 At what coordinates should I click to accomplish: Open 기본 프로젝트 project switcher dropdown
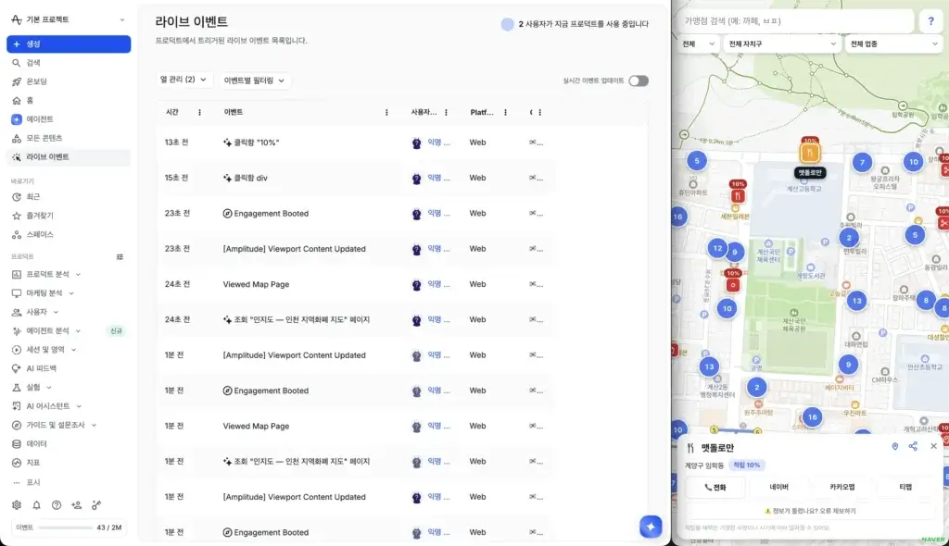(x=69, y=19)
